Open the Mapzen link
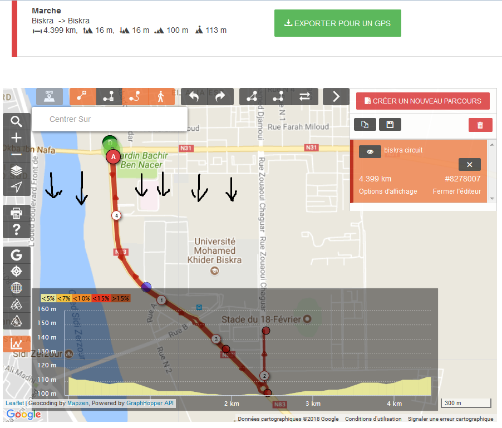 pos(78,403)
